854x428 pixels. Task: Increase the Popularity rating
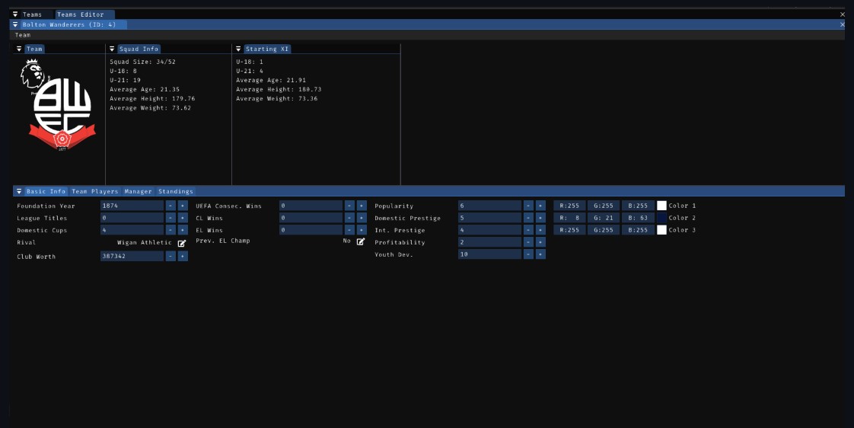(540, 206)
